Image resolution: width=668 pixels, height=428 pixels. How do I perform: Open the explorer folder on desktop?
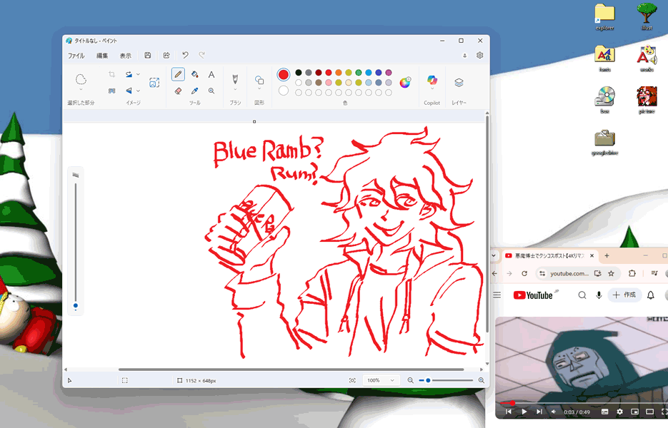pyautogui.click(x=604, y=16)
